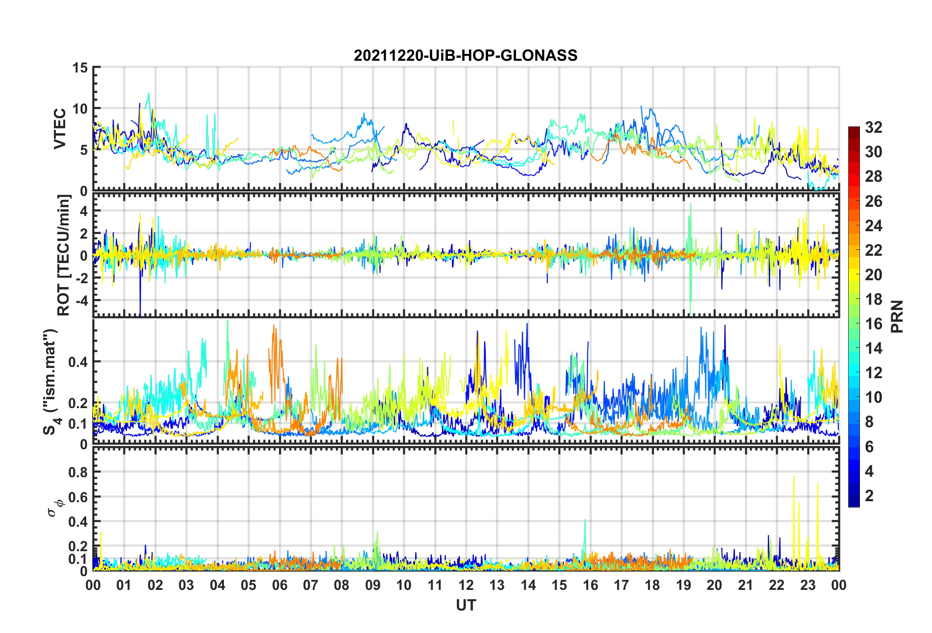Select colorbar tick label "24"
Image resolution: width=932 pixels, height=633 pixels.
click(874, 225)
